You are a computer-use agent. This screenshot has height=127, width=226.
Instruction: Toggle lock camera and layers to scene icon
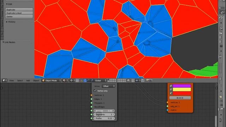click(129, 80)
